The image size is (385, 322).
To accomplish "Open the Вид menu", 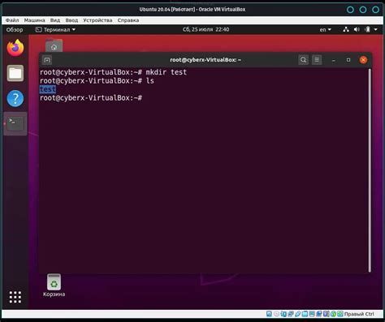I will (x=55, y=20).
